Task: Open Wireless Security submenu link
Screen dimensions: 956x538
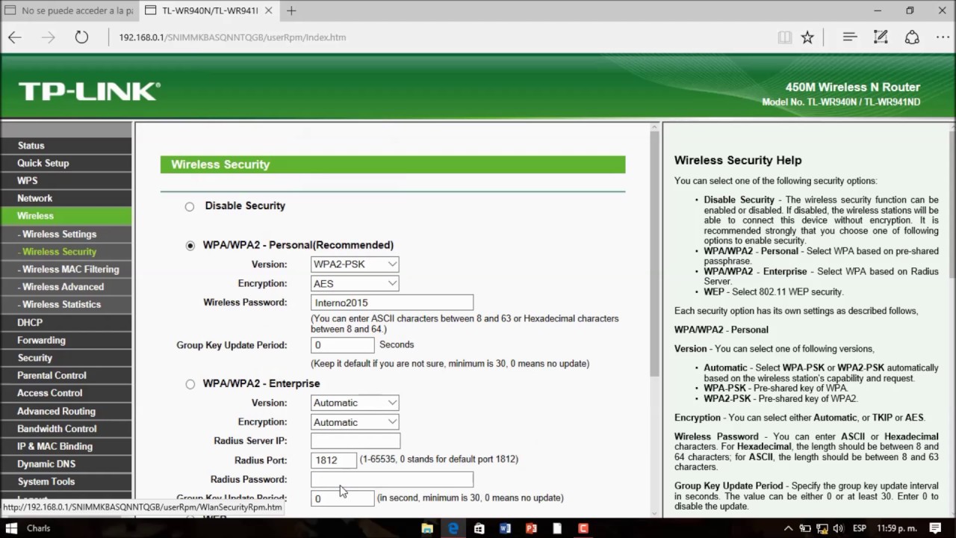Action: tap(58, 252)
